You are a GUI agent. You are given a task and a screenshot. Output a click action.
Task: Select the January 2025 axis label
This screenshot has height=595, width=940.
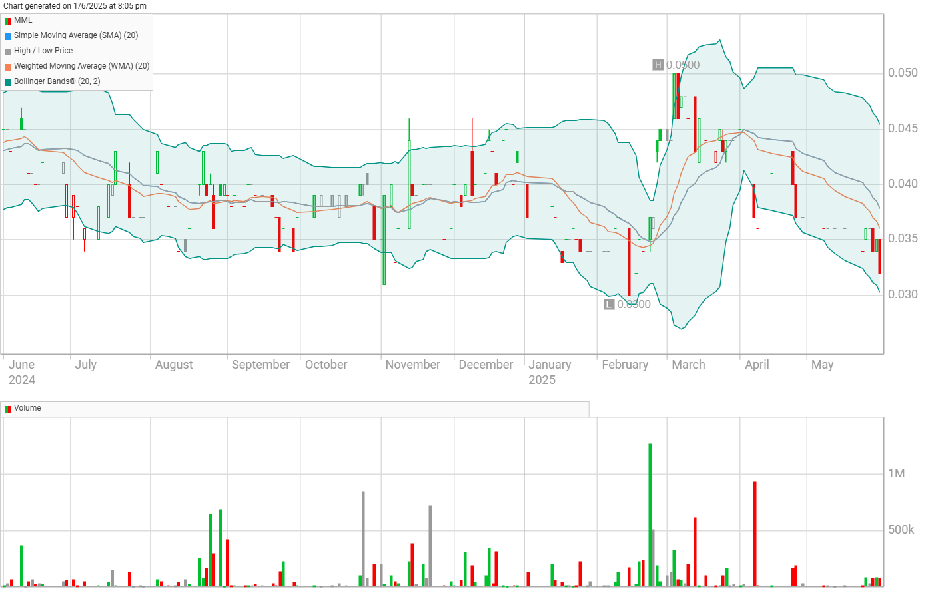tap(549, 372)
